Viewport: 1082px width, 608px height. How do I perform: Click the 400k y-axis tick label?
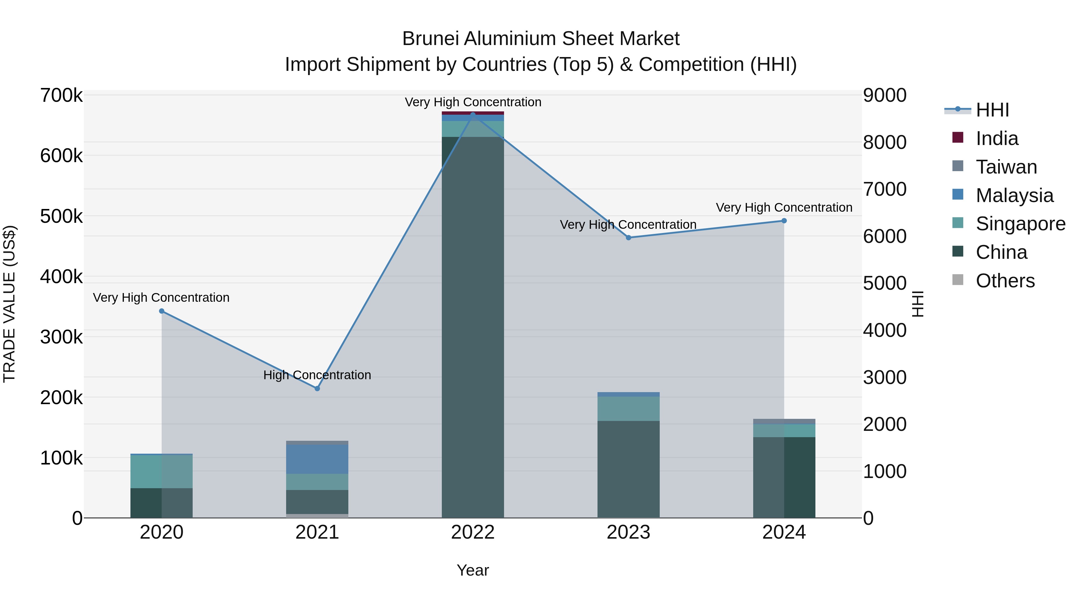[x=61, y=277]
